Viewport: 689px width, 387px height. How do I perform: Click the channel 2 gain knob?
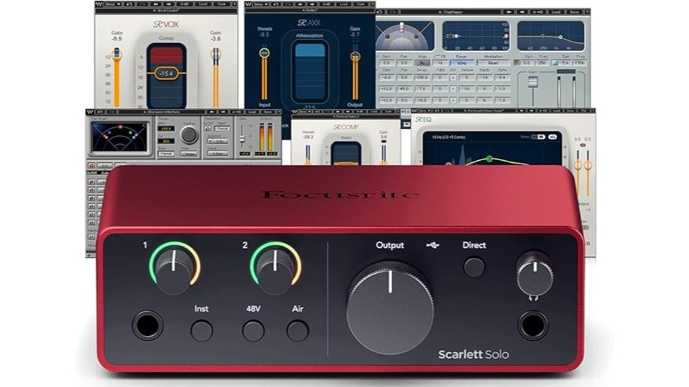point(276,268)
